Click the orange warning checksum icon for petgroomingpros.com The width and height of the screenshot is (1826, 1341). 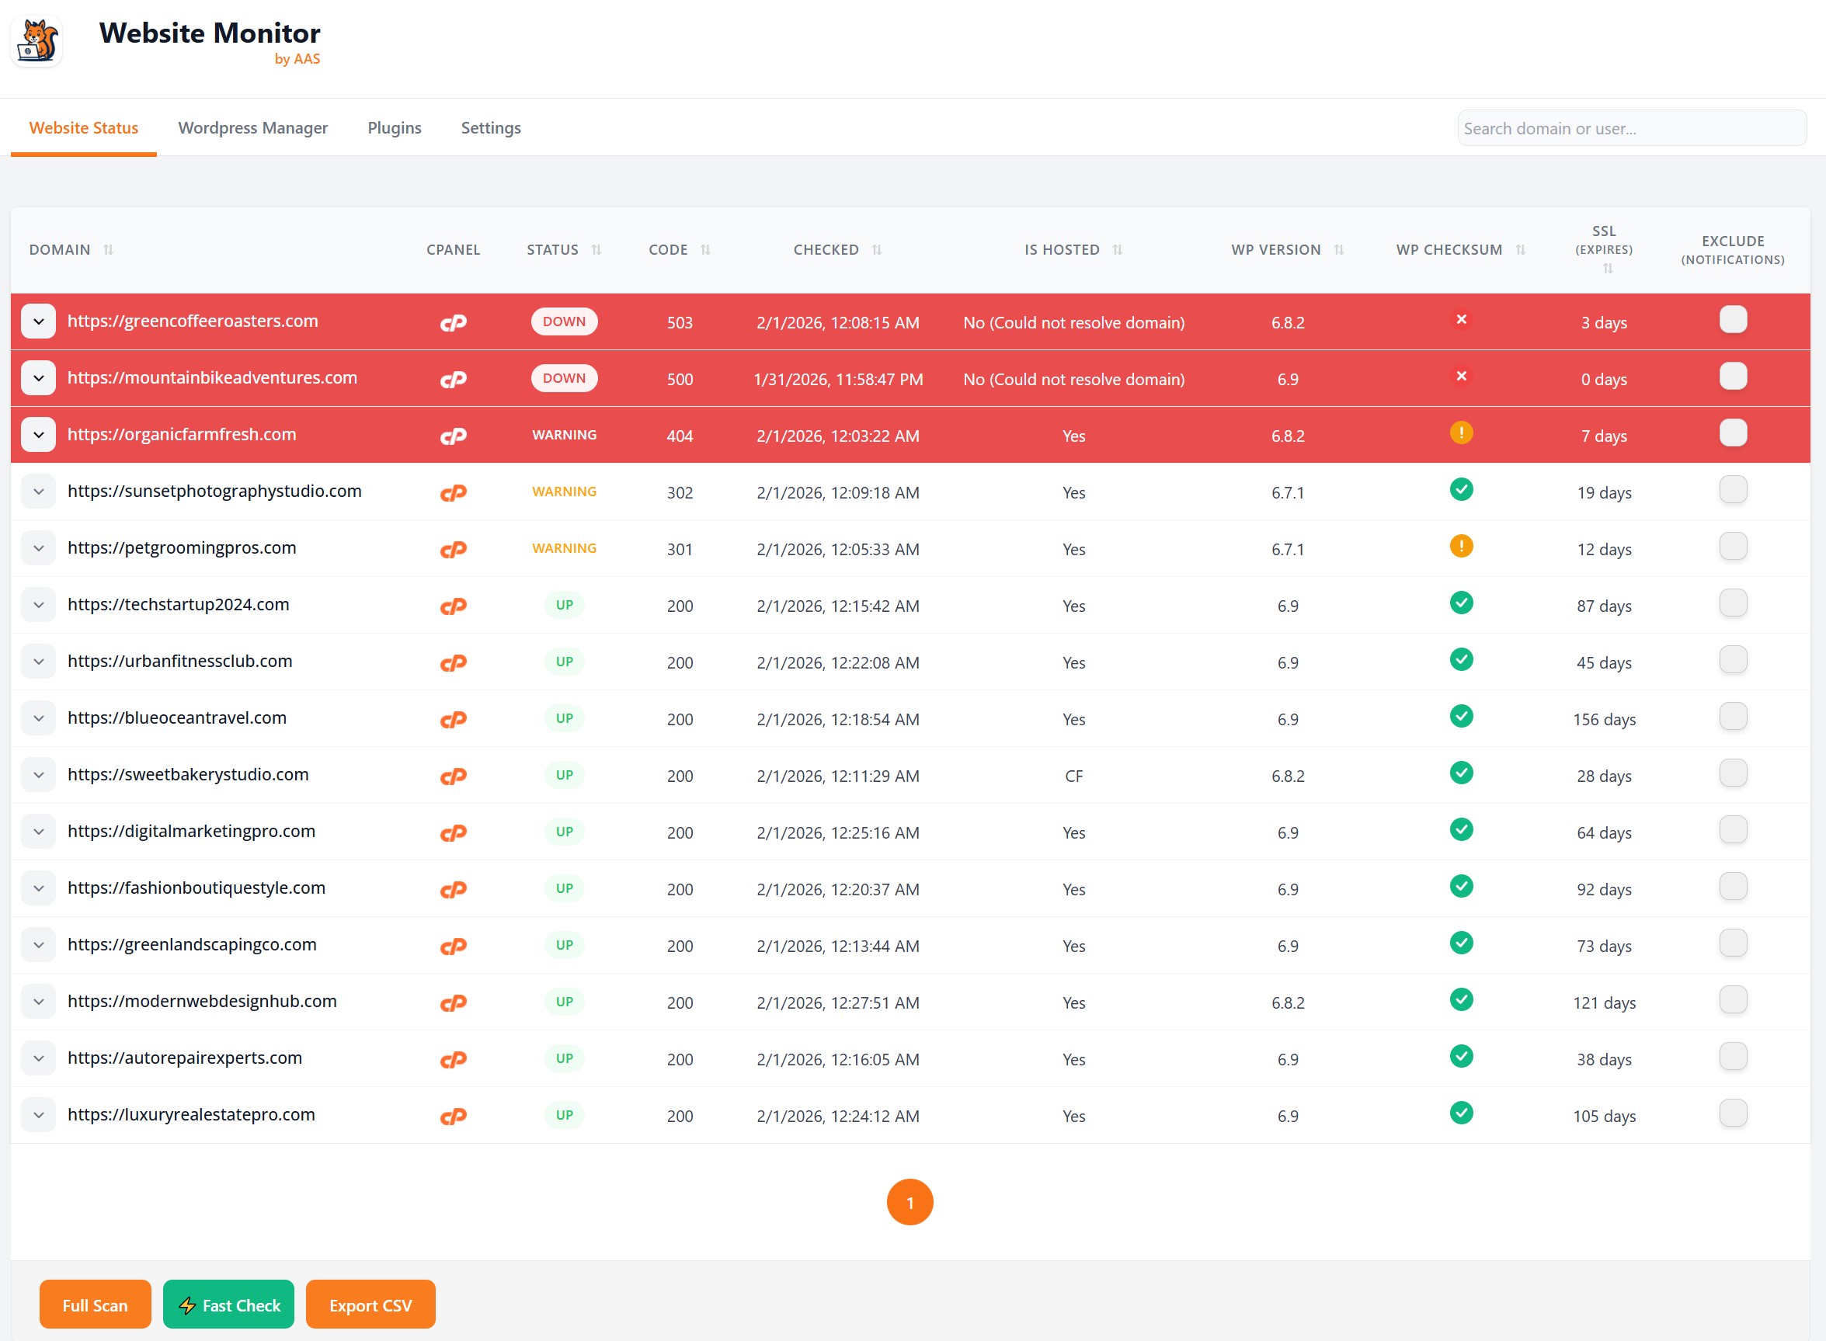click(x=1461, y=547)
